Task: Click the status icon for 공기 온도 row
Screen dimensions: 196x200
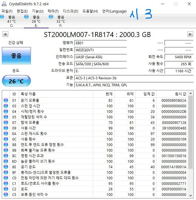Action: click(6, 167)
